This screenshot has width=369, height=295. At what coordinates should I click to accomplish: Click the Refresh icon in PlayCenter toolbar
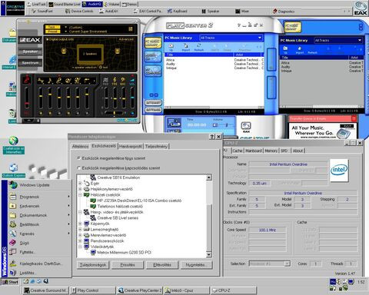click(199, 47)
